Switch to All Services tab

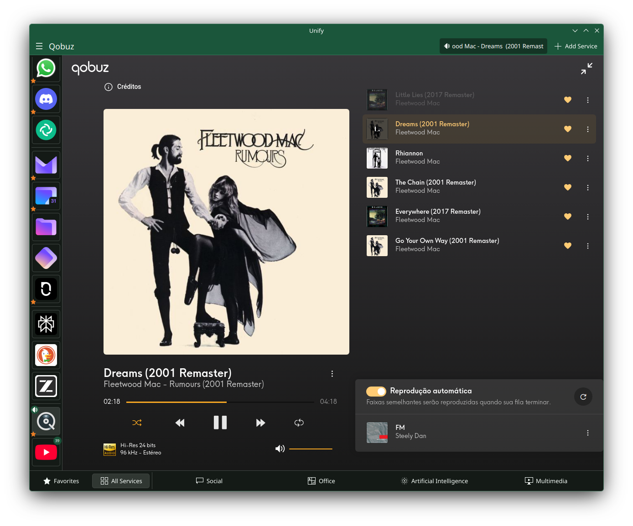(121, 481)
